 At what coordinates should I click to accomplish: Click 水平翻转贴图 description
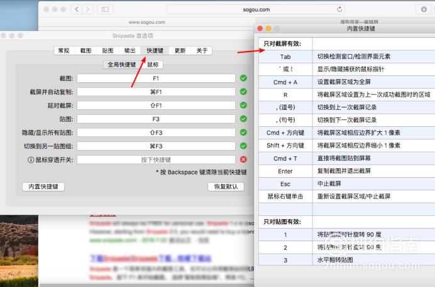pos(335,260)
